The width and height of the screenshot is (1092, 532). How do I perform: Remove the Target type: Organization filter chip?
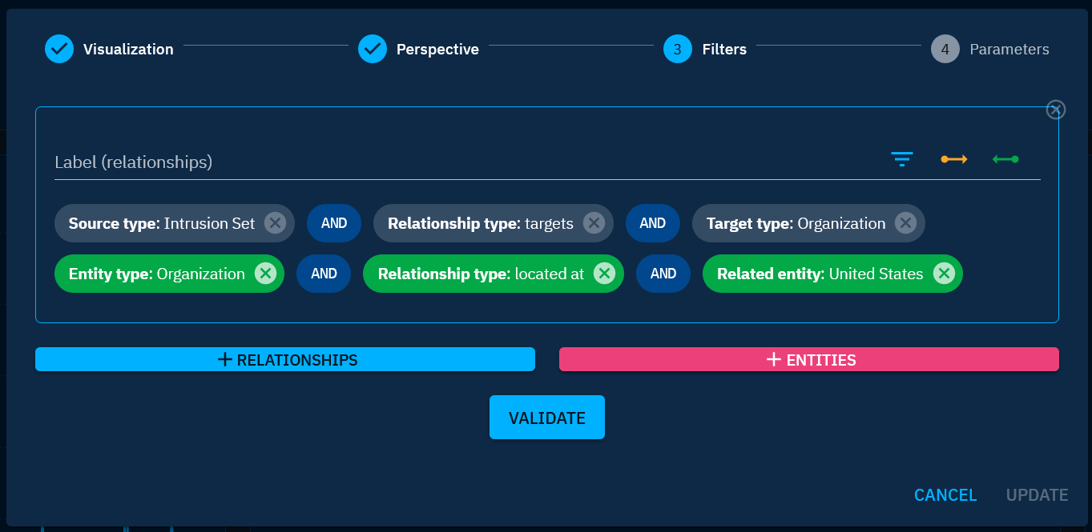[905, 223]
